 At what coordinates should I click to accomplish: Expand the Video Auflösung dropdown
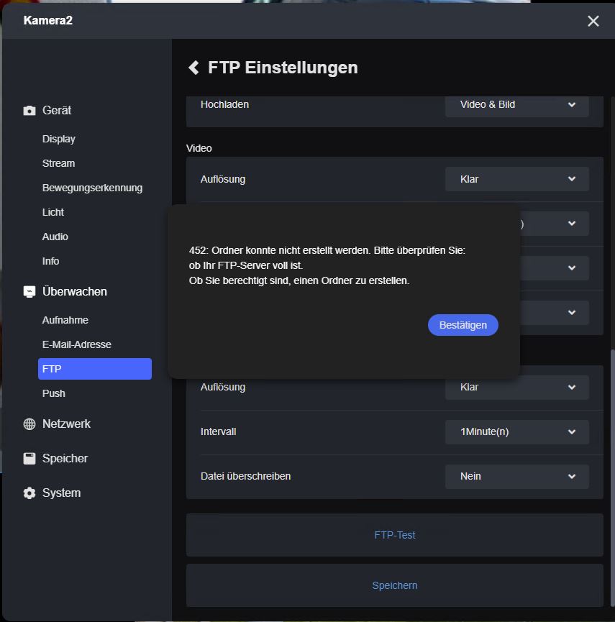[x=516, y=179]
